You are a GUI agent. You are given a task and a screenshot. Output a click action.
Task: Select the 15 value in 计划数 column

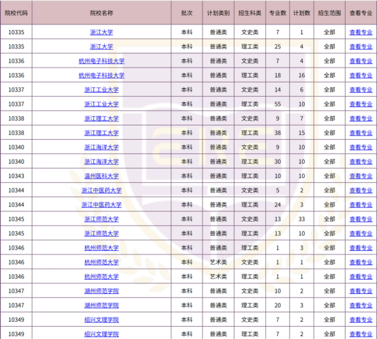tap(302, 133)
